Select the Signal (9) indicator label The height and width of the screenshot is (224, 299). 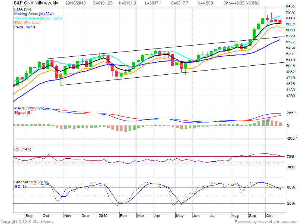click(x=22, y=112)
